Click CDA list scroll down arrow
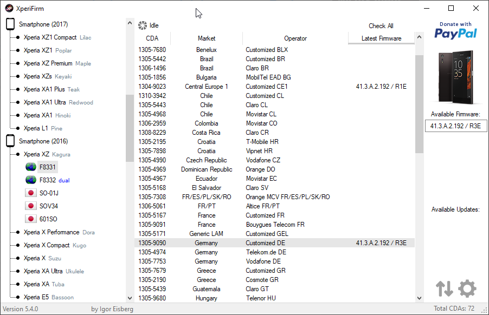This screenshot has width=489, height=315. pos(420,298)
